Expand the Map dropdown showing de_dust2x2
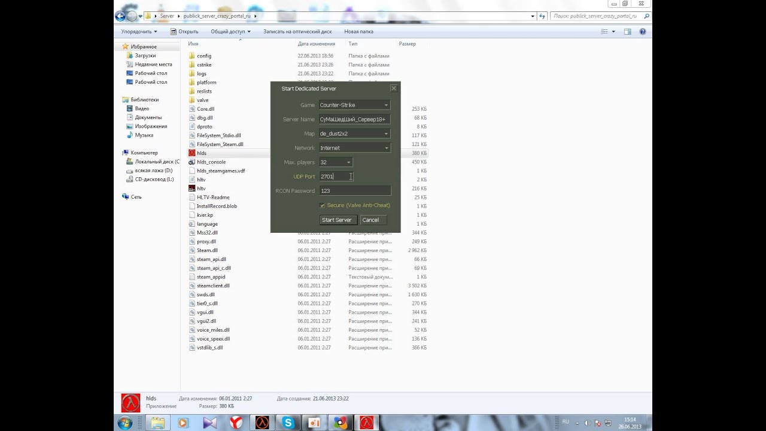The height and width of the screenshot is (431, 766). tap(354, 133)
